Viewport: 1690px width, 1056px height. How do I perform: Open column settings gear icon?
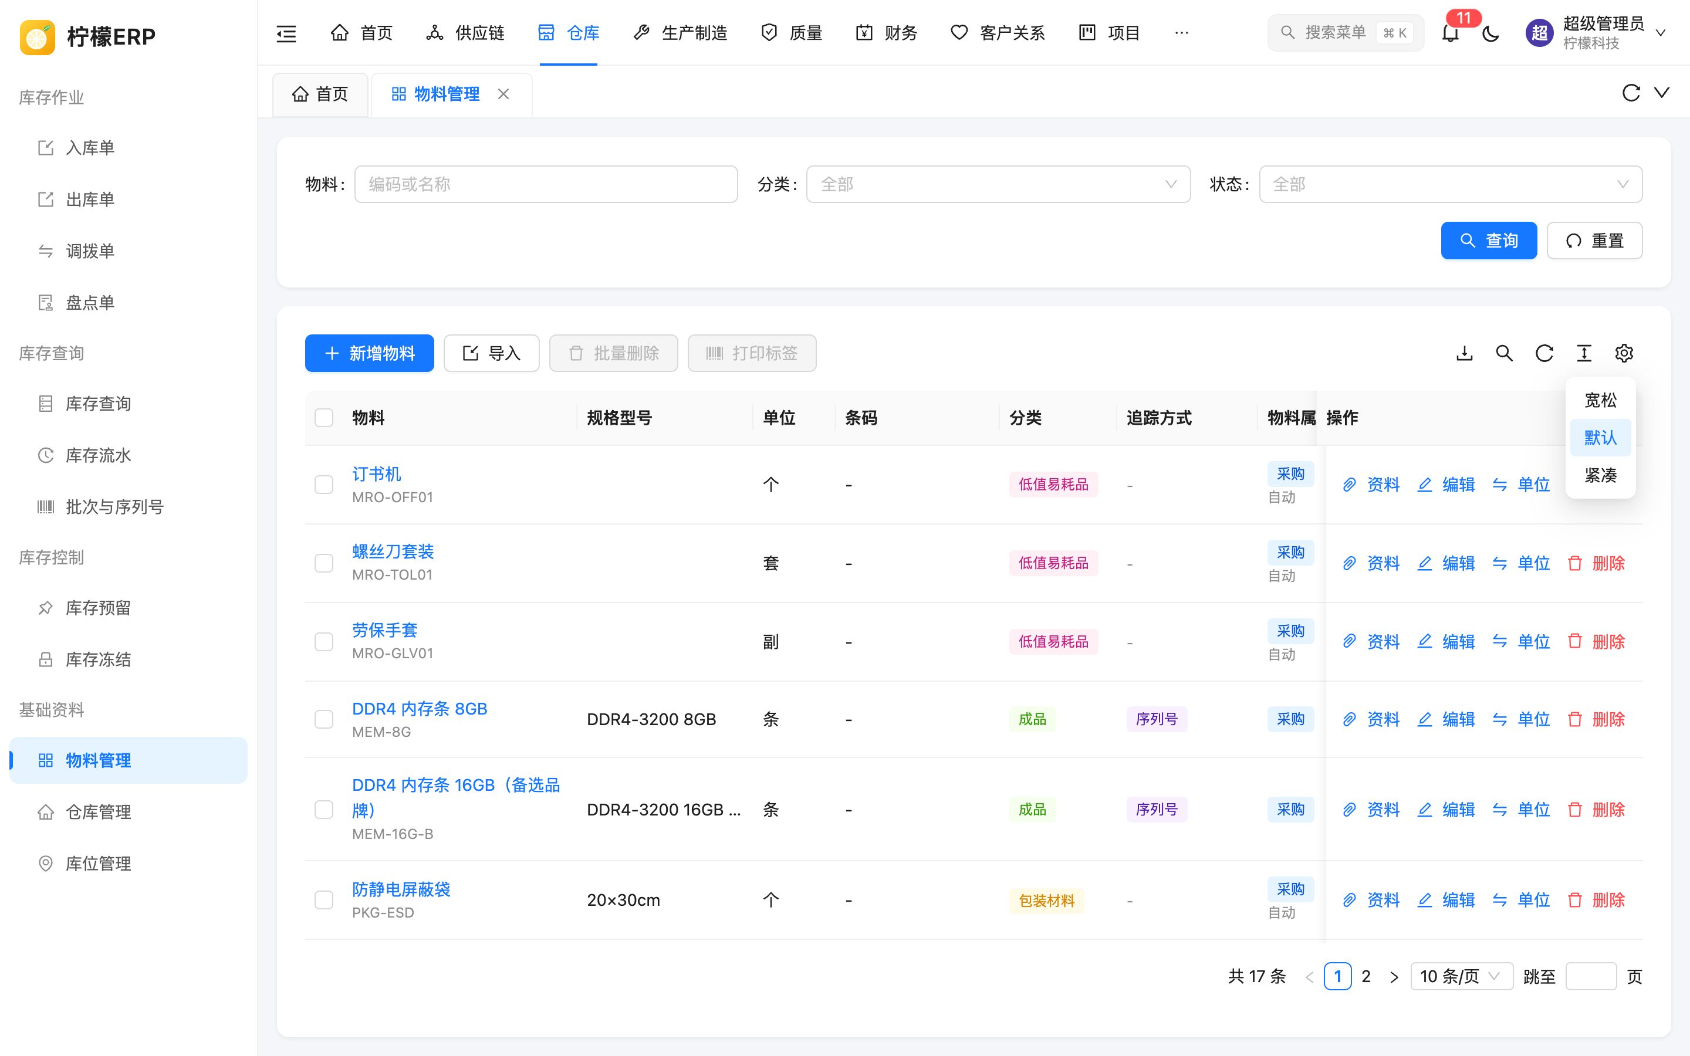coord(1624,353)
